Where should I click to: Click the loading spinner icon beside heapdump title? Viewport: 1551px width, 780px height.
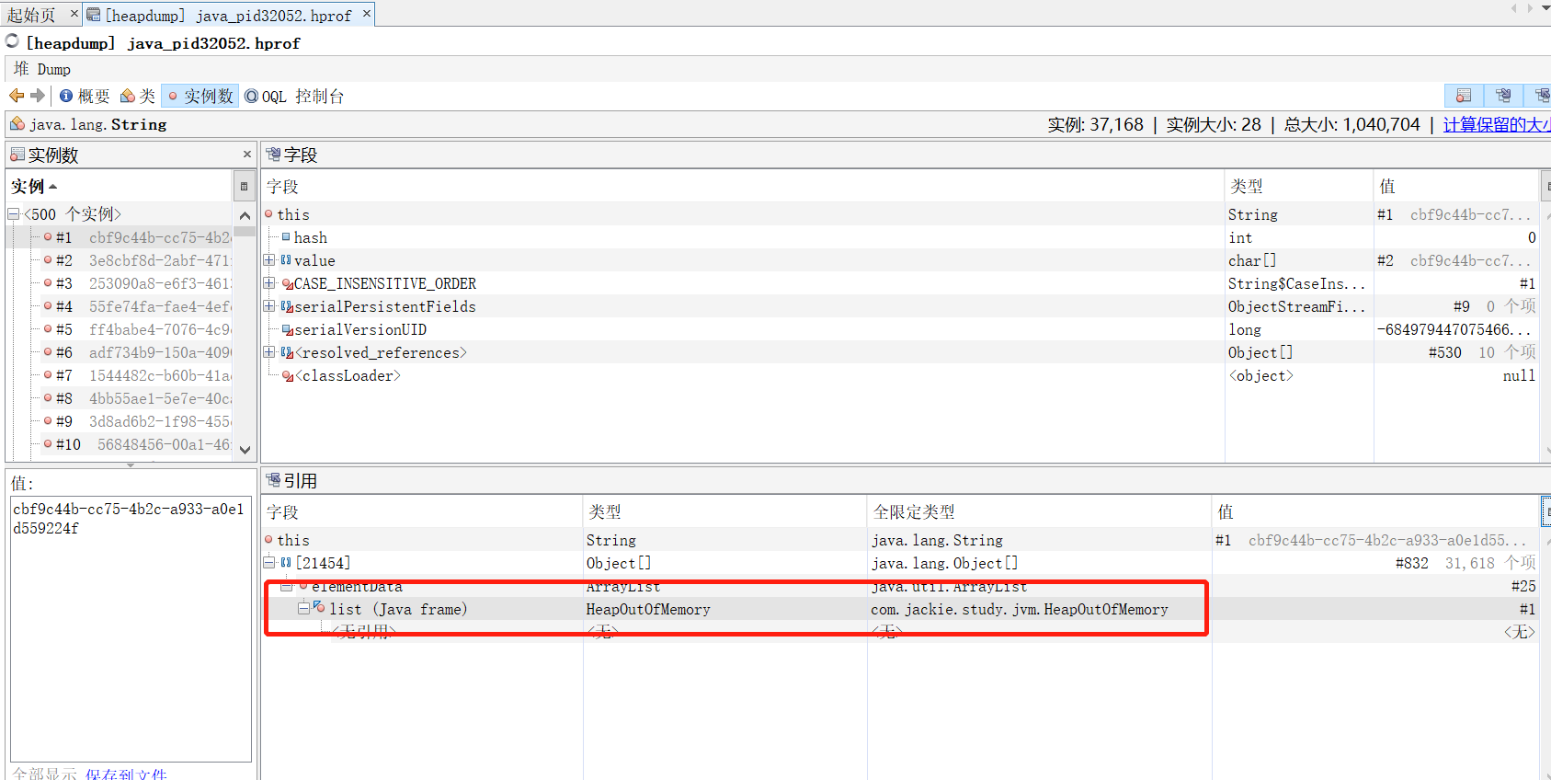12,41
